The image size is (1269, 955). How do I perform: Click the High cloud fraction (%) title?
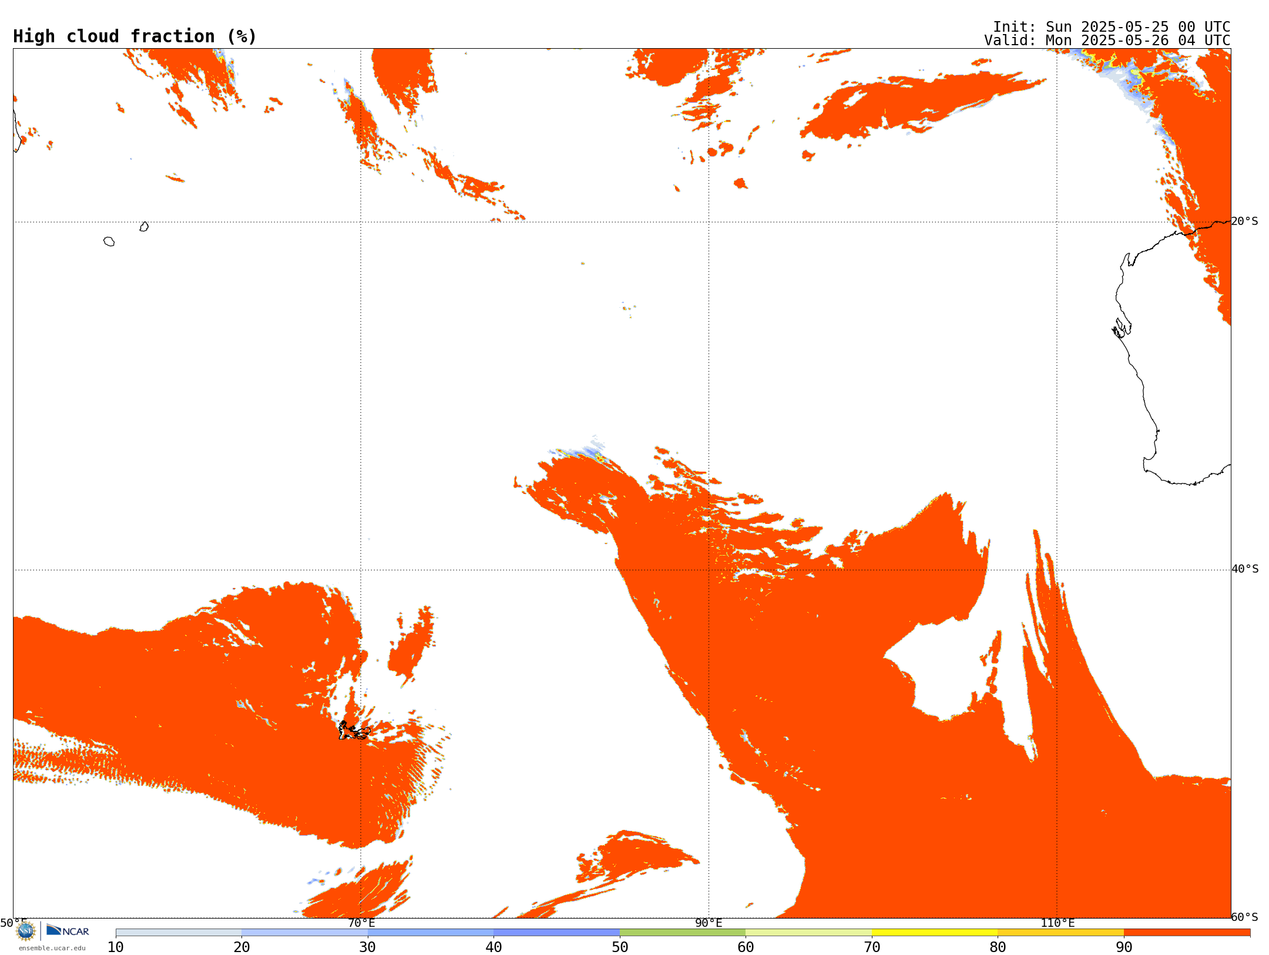tap(135, 36)
